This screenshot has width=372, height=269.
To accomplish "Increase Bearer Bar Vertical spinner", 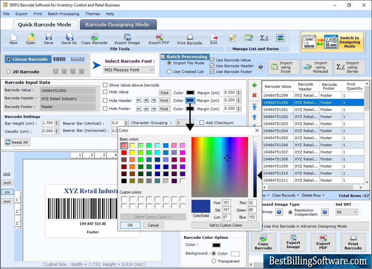I will point(126,121).
